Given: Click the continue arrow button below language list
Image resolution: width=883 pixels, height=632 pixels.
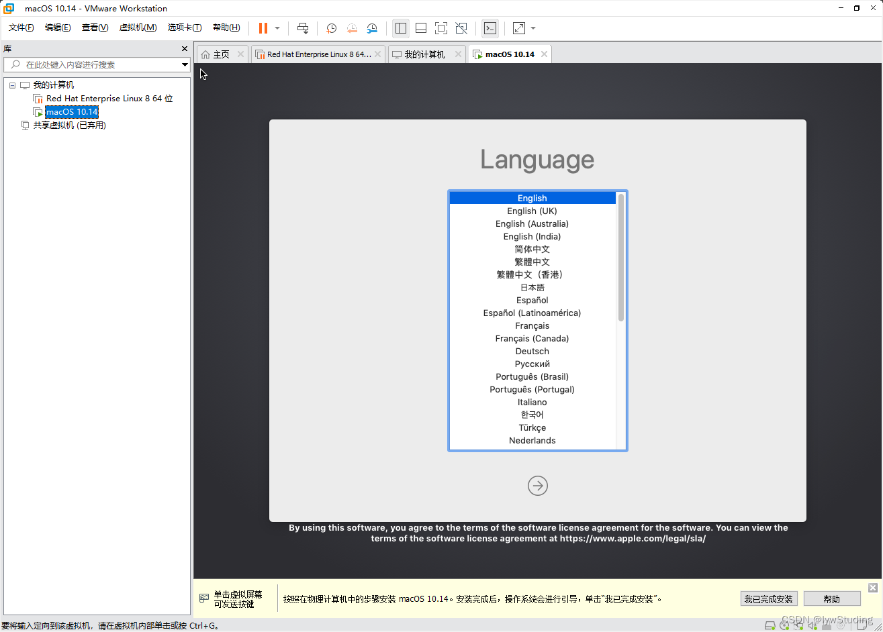Looking at the screenshot, I should click(x=538, y=486).
